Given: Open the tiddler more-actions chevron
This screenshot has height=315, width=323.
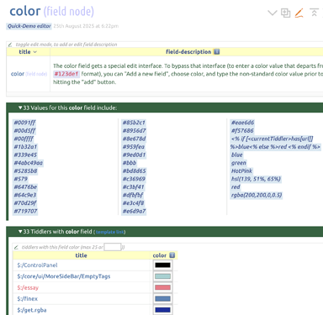Looking at the screenshot, I should [x=273, y=13].
